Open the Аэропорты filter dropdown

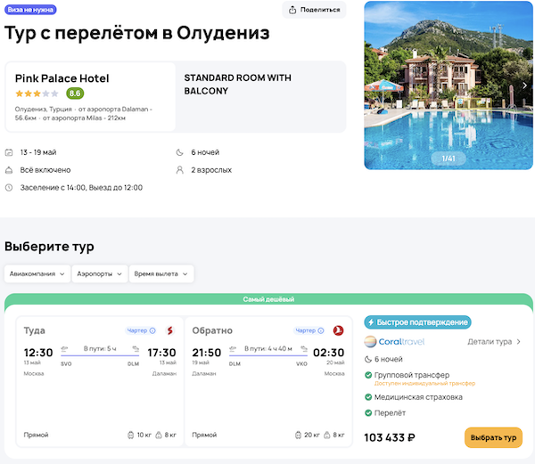coord(99,274)
